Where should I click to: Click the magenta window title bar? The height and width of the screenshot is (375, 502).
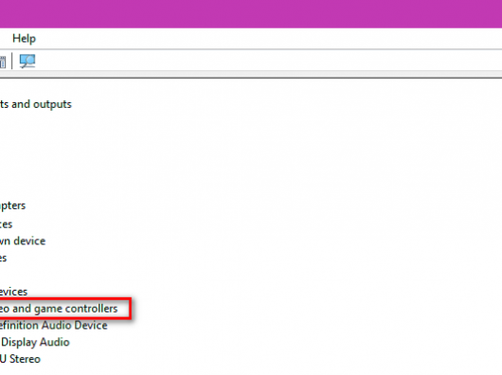click(x=251, y=14)
